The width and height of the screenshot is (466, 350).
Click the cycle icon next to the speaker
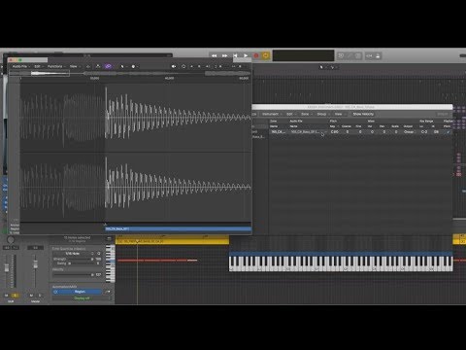pos(183,66)
